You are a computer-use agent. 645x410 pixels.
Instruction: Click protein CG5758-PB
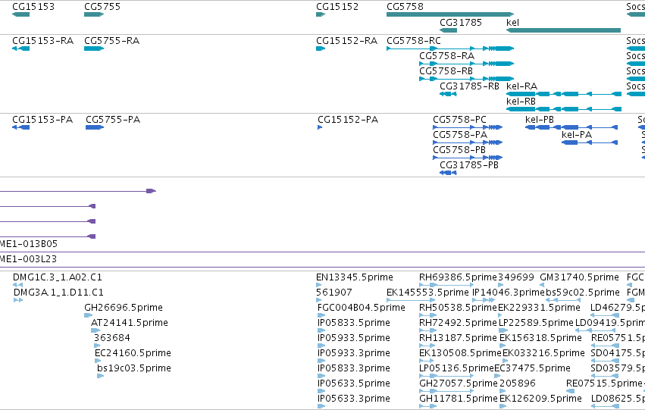point(468,158)
